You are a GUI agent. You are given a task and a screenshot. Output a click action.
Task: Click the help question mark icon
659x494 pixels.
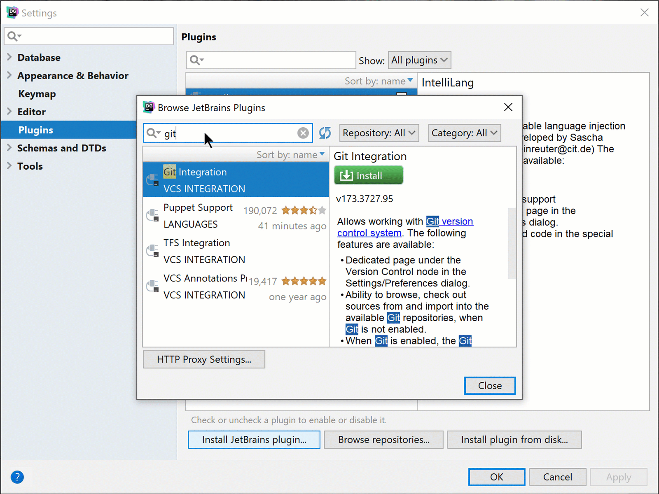pos(17,477)
